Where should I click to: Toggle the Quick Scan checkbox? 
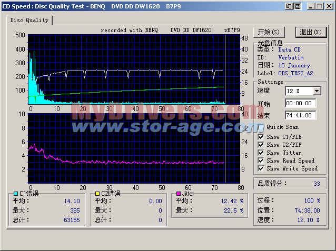coord(261,127)
